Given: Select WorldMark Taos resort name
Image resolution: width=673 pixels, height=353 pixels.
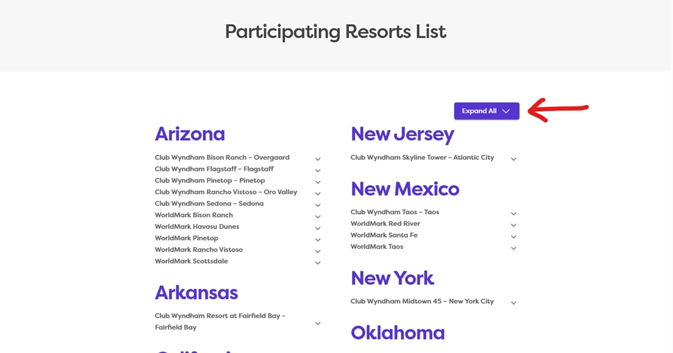Looking at the screenshot, I should click(x=377, y=247).
